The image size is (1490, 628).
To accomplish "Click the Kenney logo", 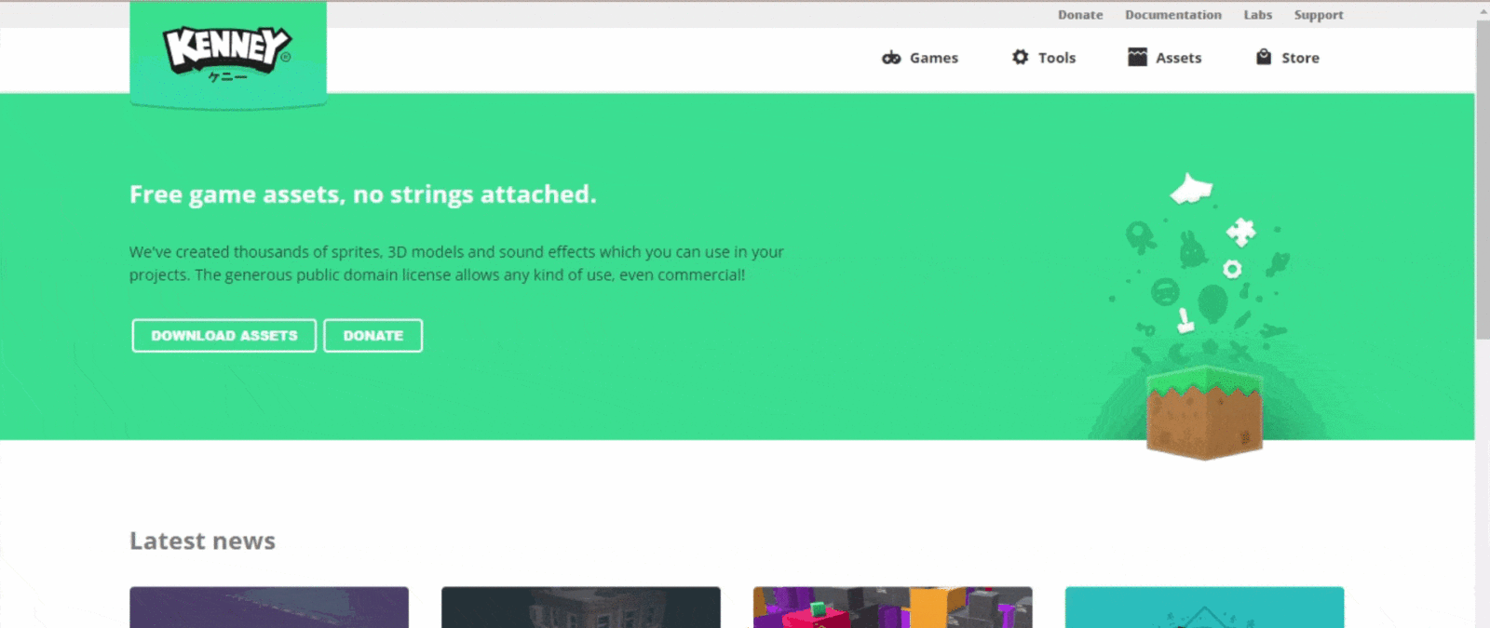I will [x=227, y=54].
